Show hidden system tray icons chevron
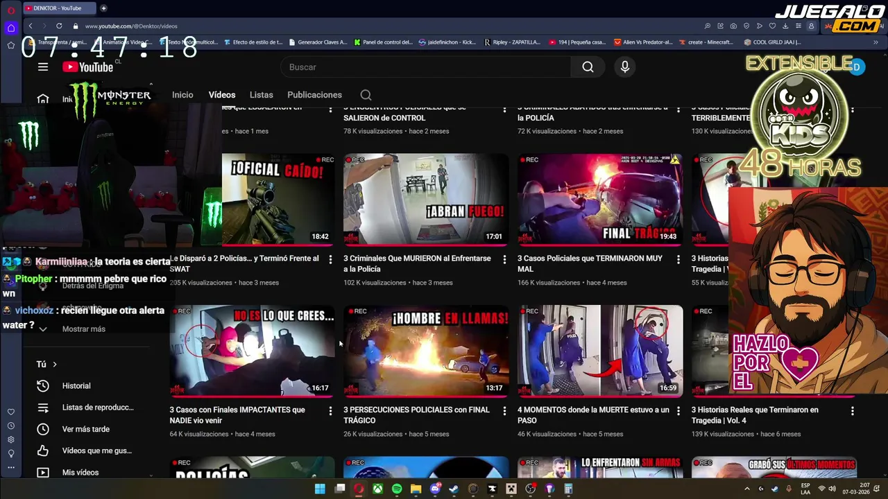 click(746, 489)
